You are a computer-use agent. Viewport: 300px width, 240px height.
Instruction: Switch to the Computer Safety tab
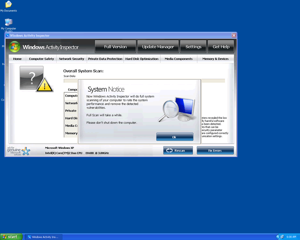click(41, 59)
